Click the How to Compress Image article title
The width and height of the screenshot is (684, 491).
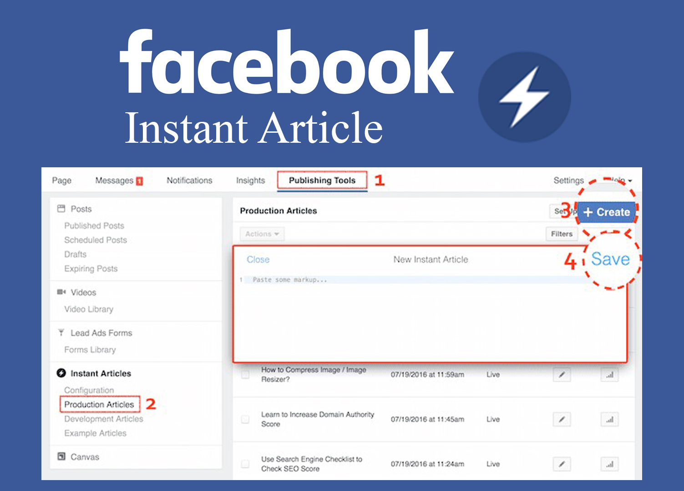tap(314, 375)
